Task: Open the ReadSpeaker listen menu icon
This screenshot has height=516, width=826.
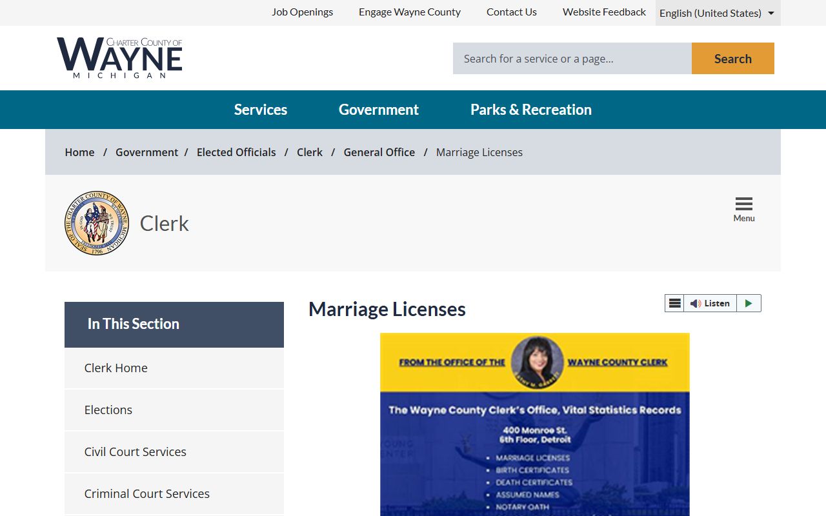Action: (x=674, y=303)
